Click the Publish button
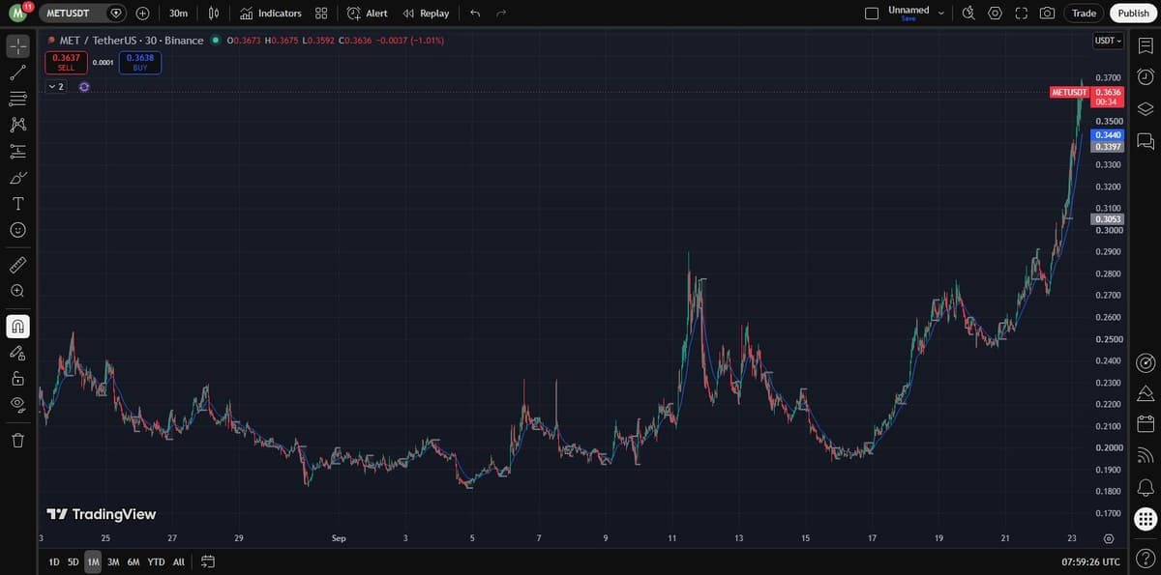1161x575 pixels. point(1133,14)
